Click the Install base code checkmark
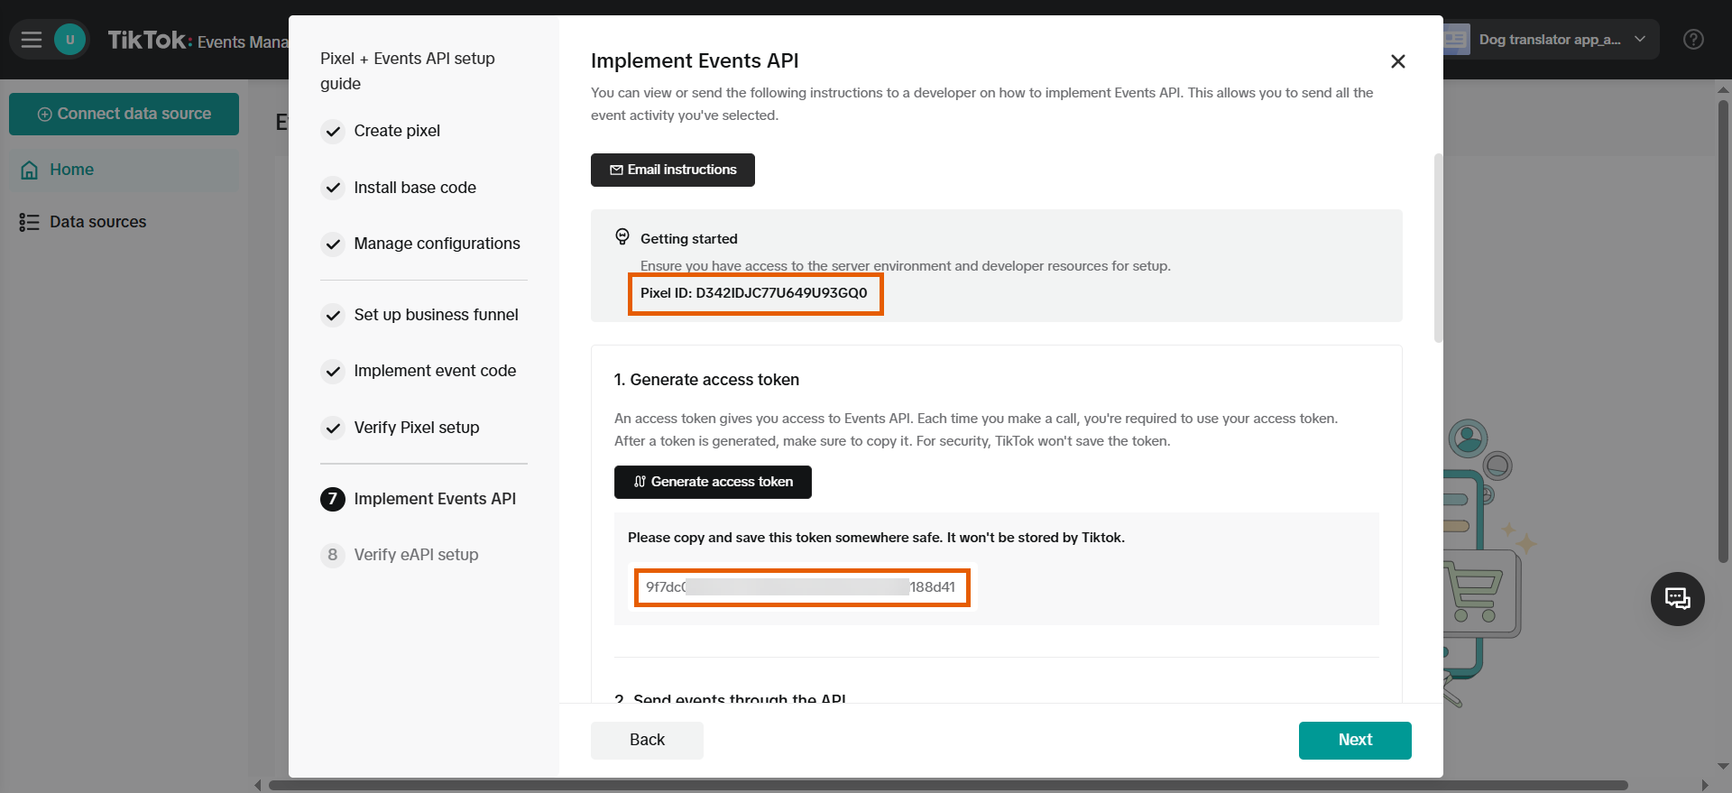 click(x=333, y=188)
